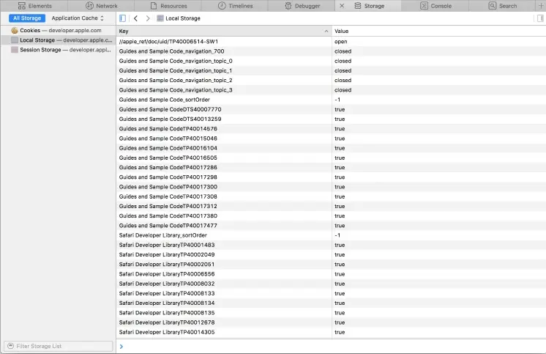Viewport: 546px width, 354px height.
Task: Open the Search tab
Action: (502, 6)
